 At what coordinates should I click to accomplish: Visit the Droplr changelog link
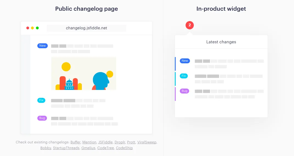point(120,142)
